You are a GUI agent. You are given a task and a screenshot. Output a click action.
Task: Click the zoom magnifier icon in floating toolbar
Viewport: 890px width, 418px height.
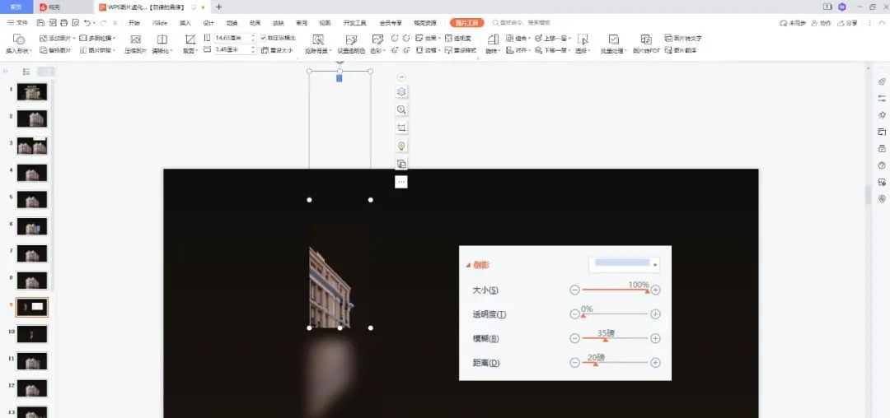[401, 110]
